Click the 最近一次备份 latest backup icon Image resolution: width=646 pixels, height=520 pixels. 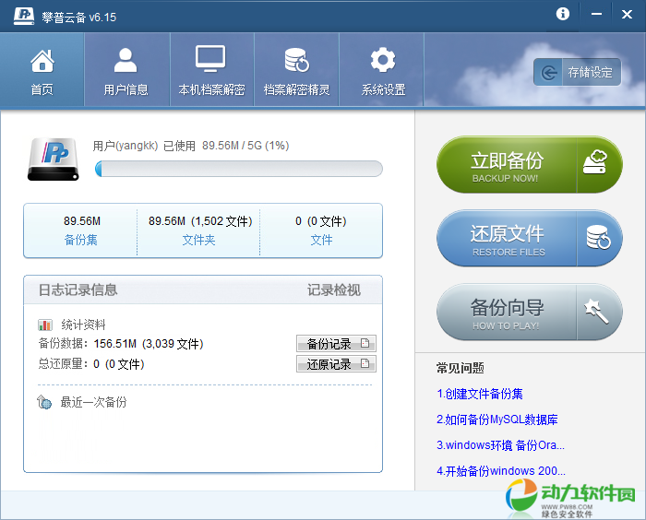click(45, 403)
